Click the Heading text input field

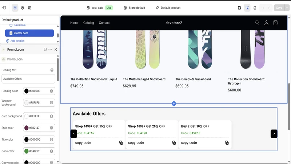pos(28,79)
